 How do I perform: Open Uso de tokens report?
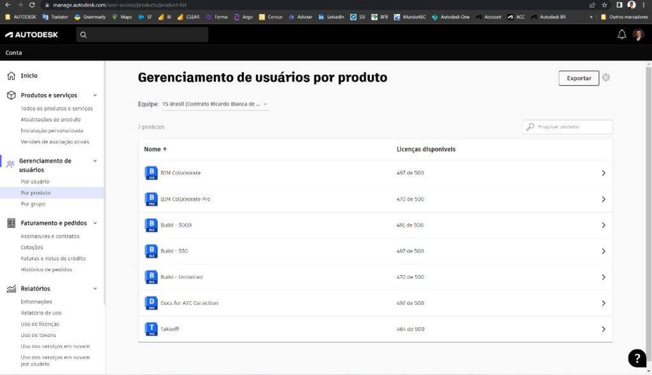[38, 335]
